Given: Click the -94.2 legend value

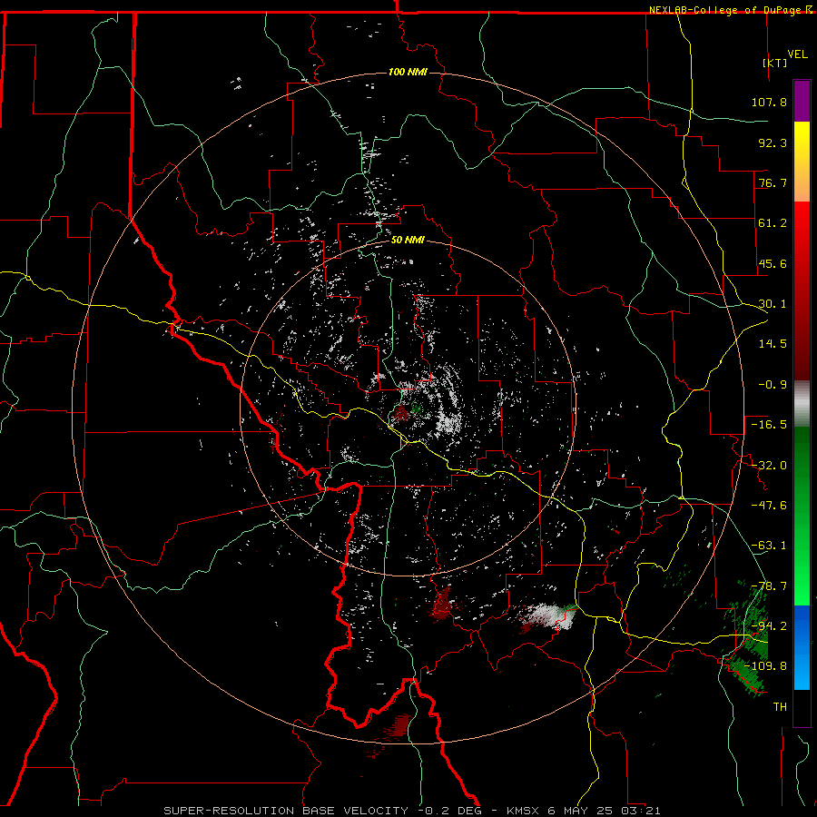Looking at the screenshot, I should coord(769,626).
